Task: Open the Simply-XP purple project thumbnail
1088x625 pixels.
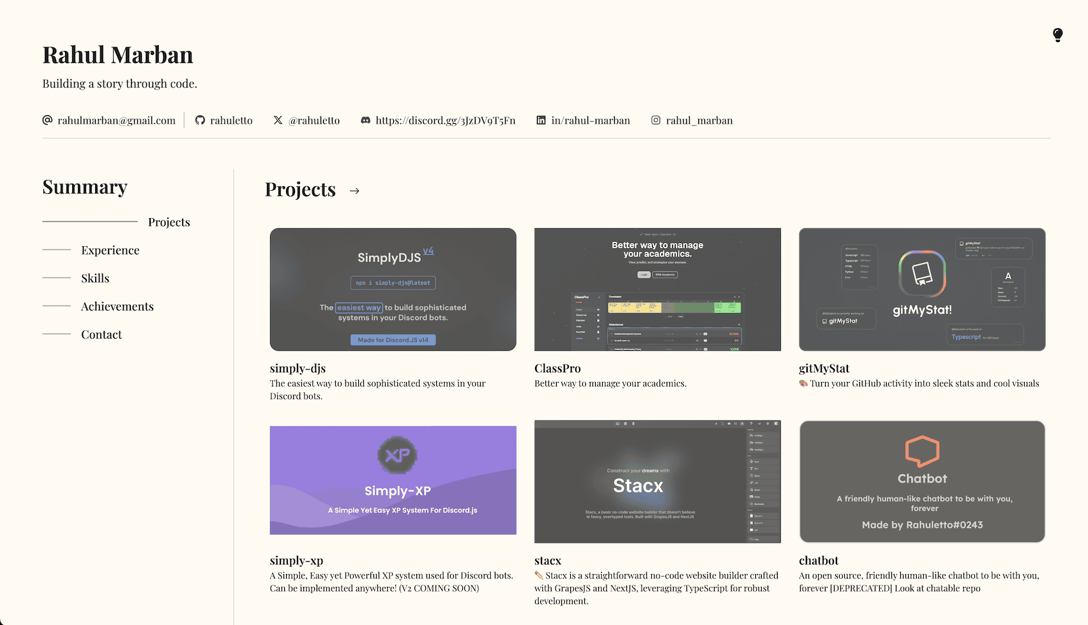Action: (x=393, y=480)
